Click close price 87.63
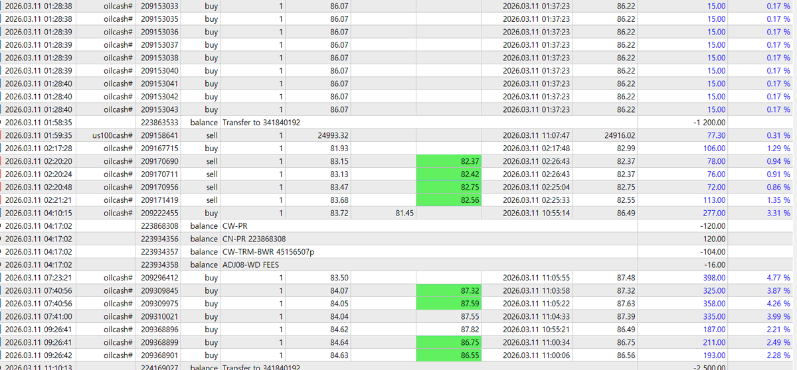This screenshot has width=797, height=370. [626, 304]
